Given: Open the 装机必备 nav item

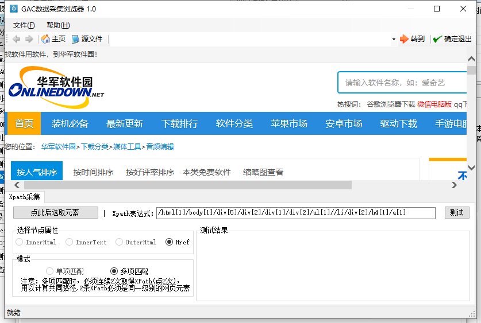Looking at the screenshot, I should 70,123.
